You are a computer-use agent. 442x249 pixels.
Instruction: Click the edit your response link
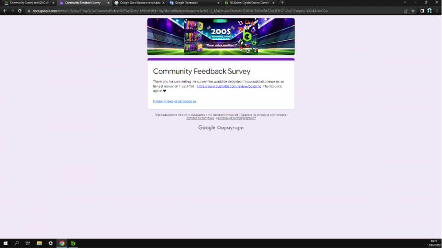tap(174, 101)
